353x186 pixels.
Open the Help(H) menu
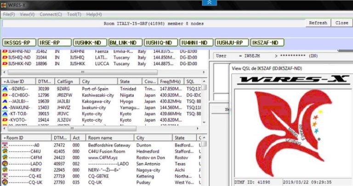94,14
